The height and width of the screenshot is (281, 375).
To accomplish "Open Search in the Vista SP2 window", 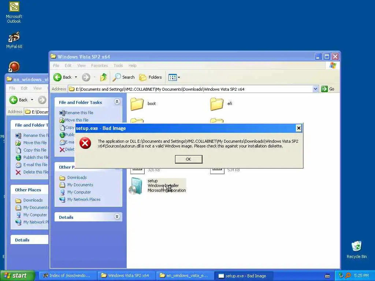I will point(123,77).
